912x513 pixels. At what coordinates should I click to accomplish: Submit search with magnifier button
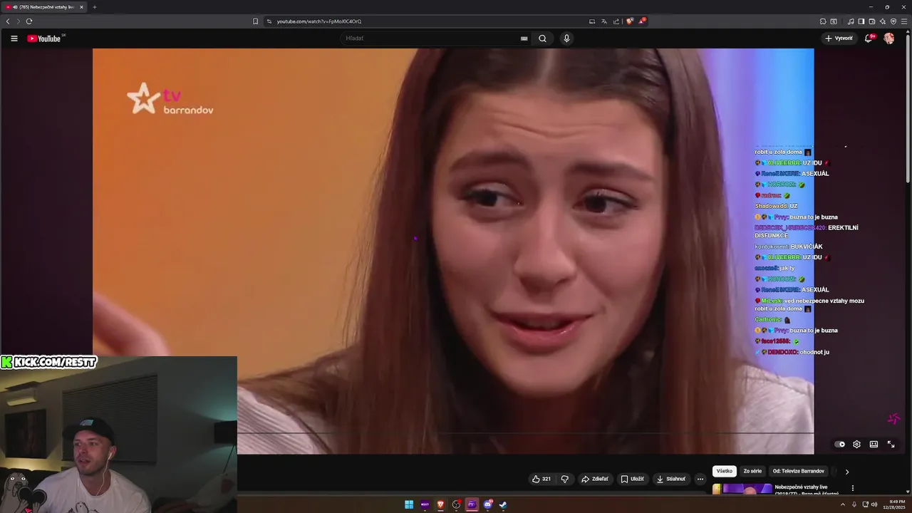542,38
